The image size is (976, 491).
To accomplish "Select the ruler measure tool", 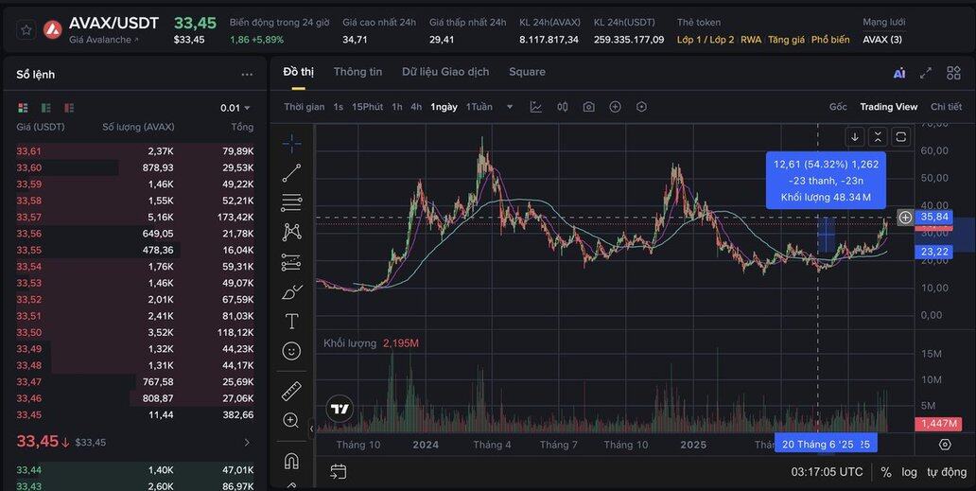I will (x=291, y=391).
